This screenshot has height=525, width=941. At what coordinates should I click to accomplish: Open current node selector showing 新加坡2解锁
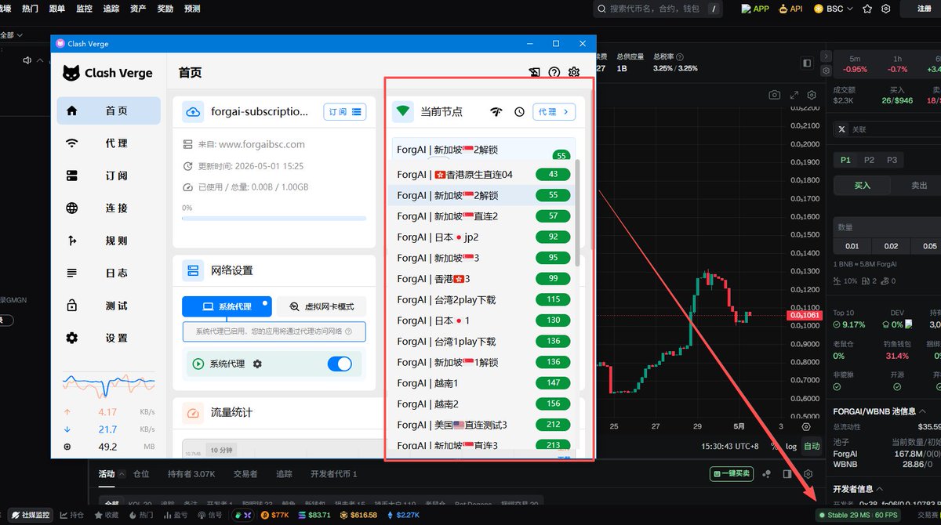point(483,149)
